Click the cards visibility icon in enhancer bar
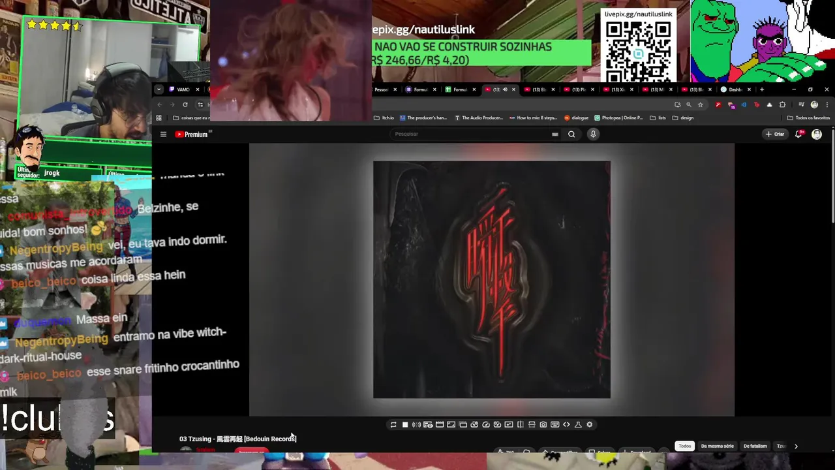Image resolution: width=835 pixels, height=470 pixels. 428,424
